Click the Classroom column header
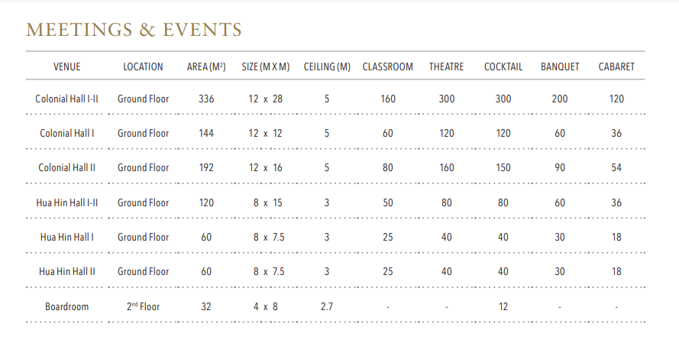This screenshot has height=343, width=679. click(x=387, y=66)
